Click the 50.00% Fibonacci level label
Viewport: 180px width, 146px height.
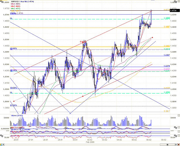click(14, 88)
